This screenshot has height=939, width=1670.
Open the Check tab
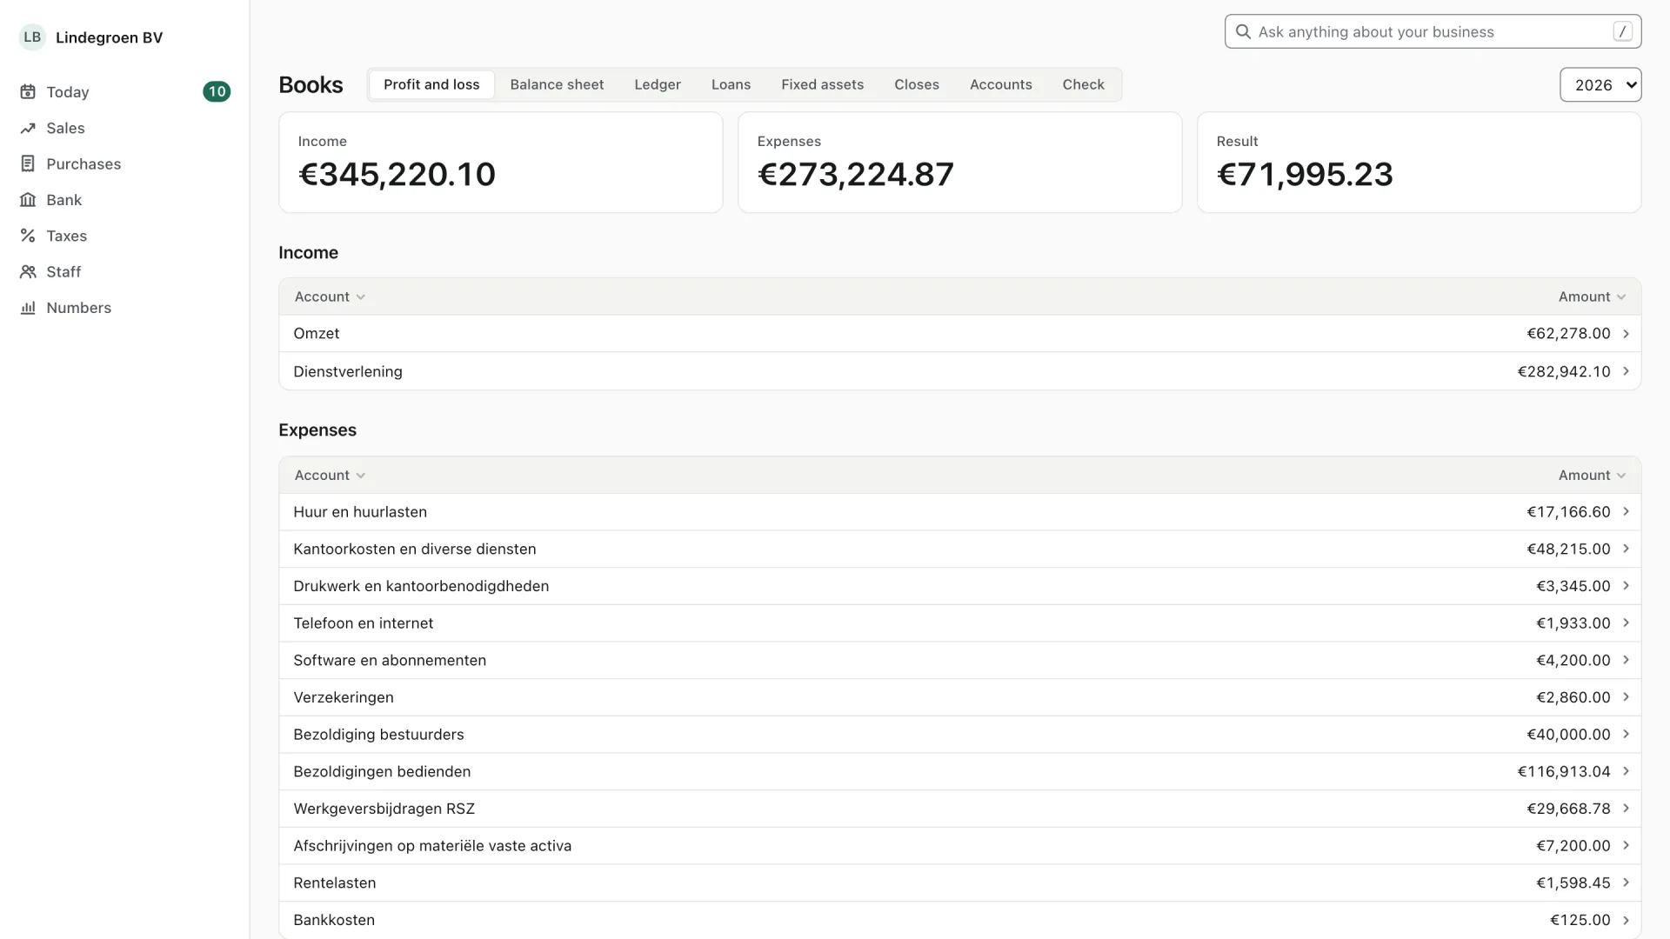coord(1083,84)
